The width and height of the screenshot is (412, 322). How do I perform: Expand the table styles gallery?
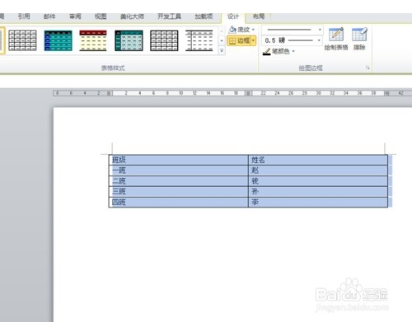pyautogui.click(x=222, y=50)
